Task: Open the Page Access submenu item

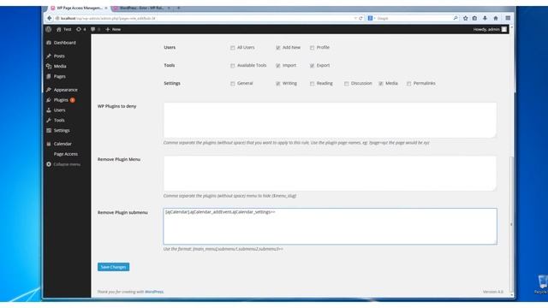Action: [x=66, y=154]
